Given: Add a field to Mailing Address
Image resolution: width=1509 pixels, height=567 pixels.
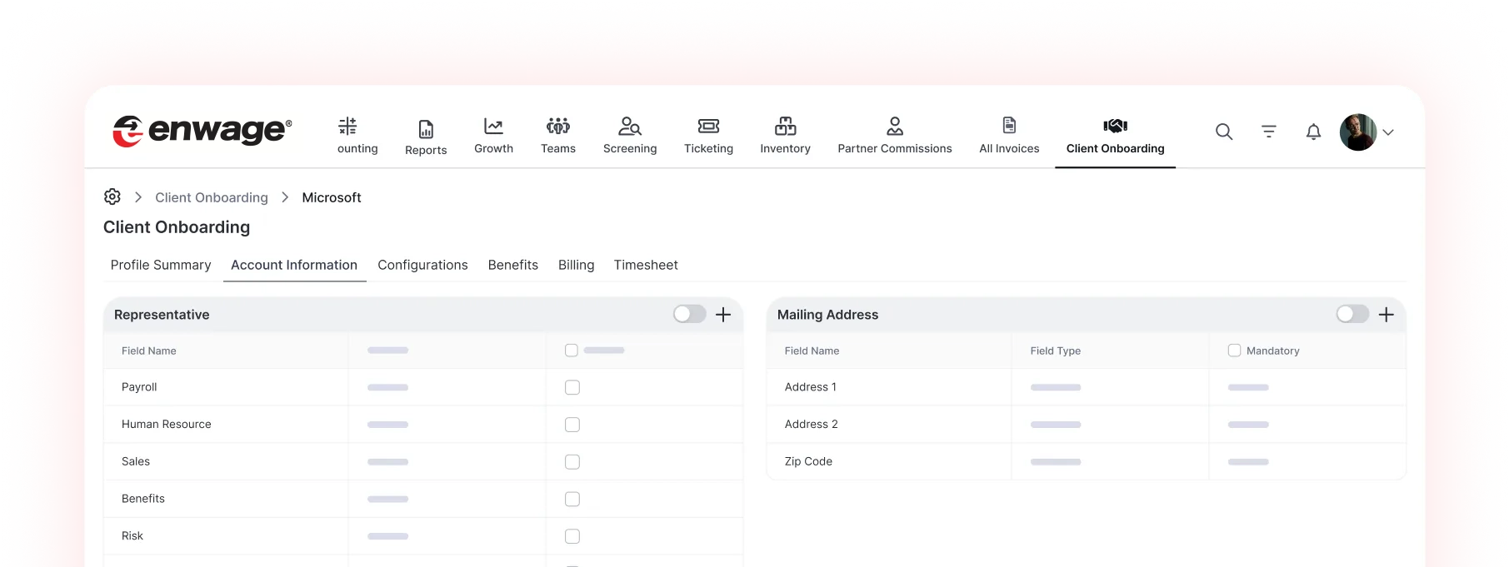Looking at the screenshot, I should [x=1387, y=315].
